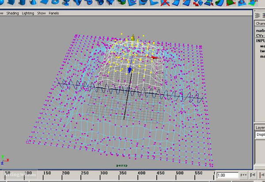The height and width of the screenshot is (182, 265).
Task: Click the INPUTS heading in channel box
Action: (x=261, y=41)
